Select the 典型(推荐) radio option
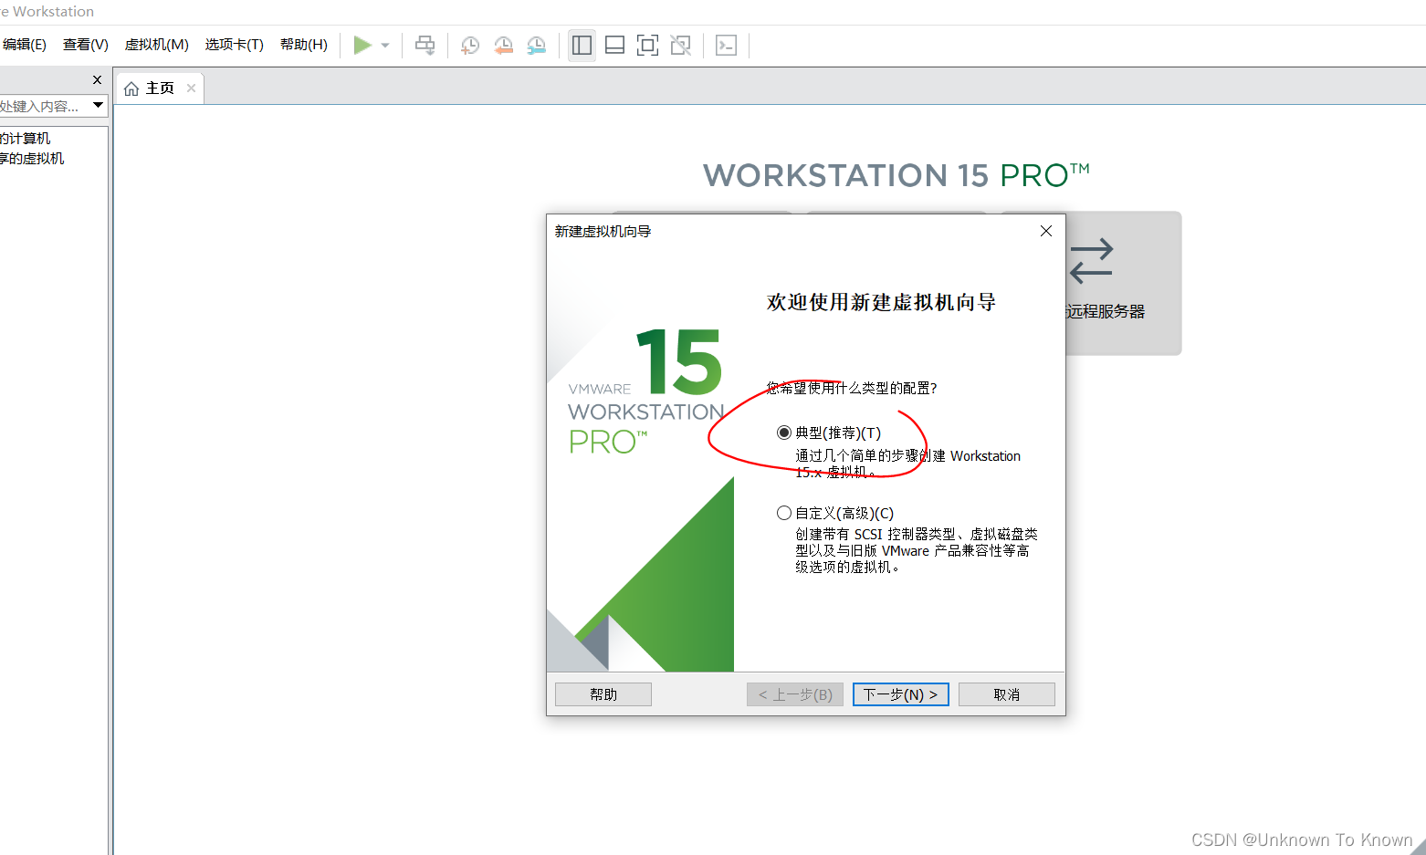 (x=784, y=433)
